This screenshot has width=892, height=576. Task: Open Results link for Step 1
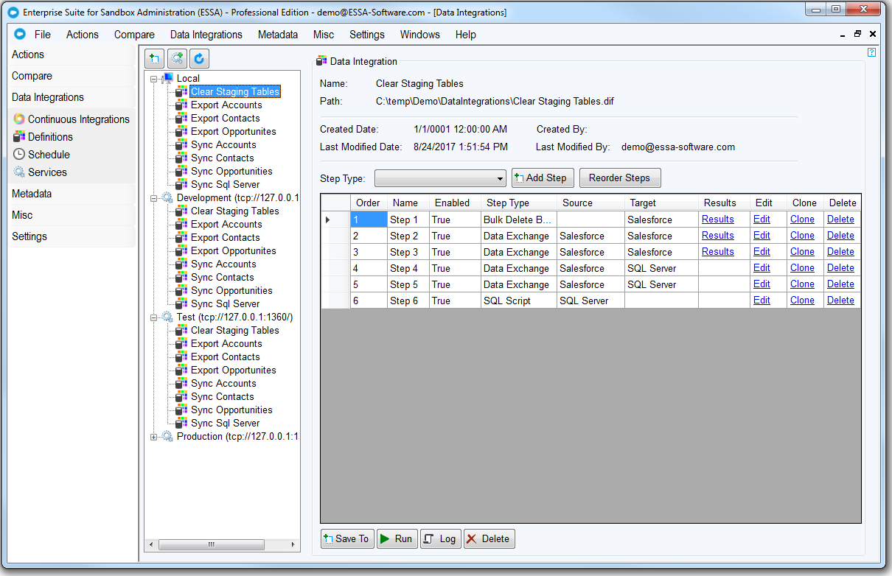(717, 219)
